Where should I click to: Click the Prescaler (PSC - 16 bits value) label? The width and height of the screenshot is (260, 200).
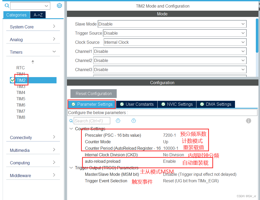[x=113, y=135]
